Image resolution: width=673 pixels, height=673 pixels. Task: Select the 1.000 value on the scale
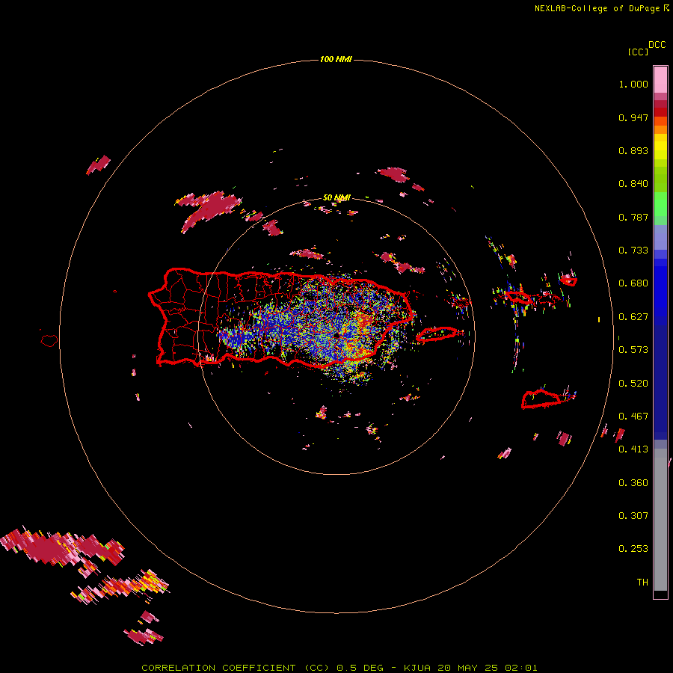[633, 84]
